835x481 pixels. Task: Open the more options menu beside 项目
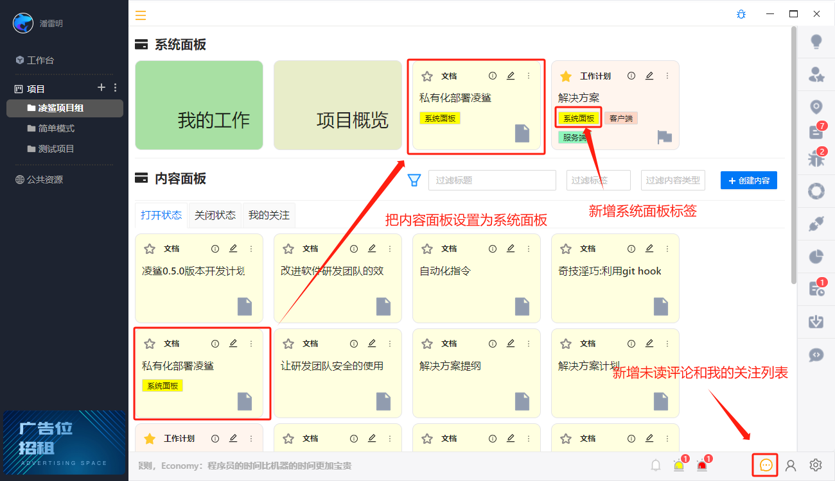pos(116,88)
